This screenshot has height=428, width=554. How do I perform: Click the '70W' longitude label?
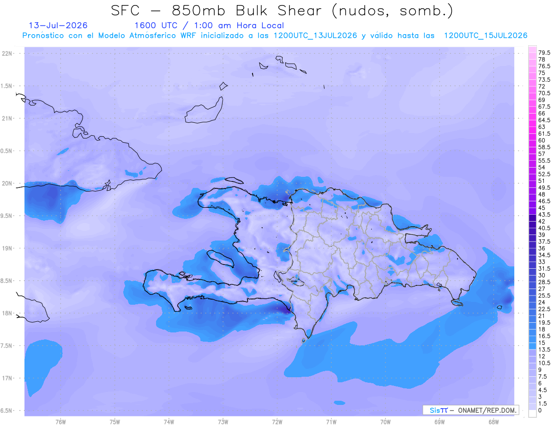coord(385,422)
